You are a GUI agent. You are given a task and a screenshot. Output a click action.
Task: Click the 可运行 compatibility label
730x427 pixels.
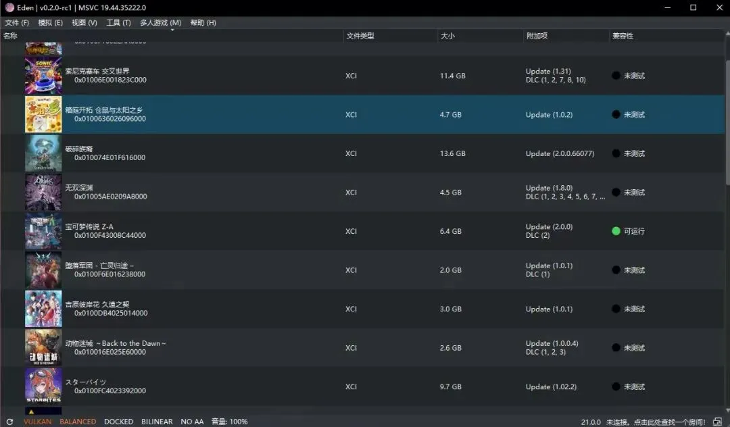634,231
